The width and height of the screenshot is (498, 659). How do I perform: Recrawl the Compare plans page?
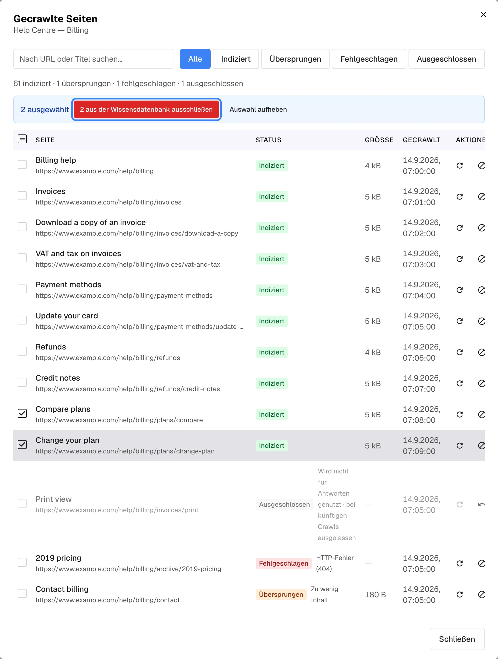(x=460, y=415)
